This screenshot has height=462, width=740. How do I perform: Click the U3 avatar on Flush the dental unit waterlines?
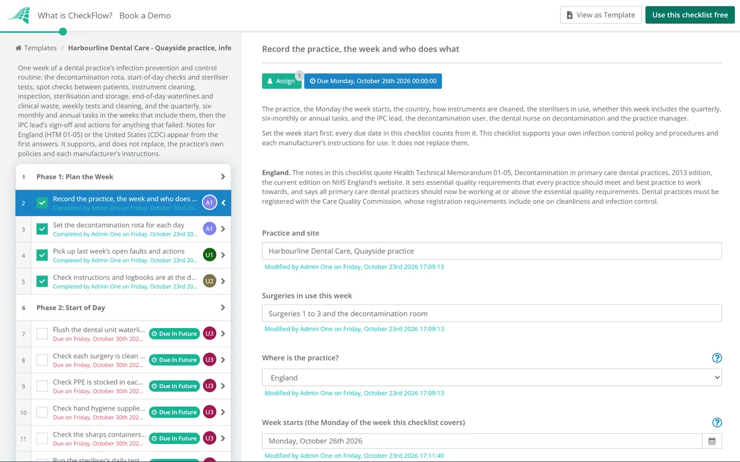pos(209,334)
